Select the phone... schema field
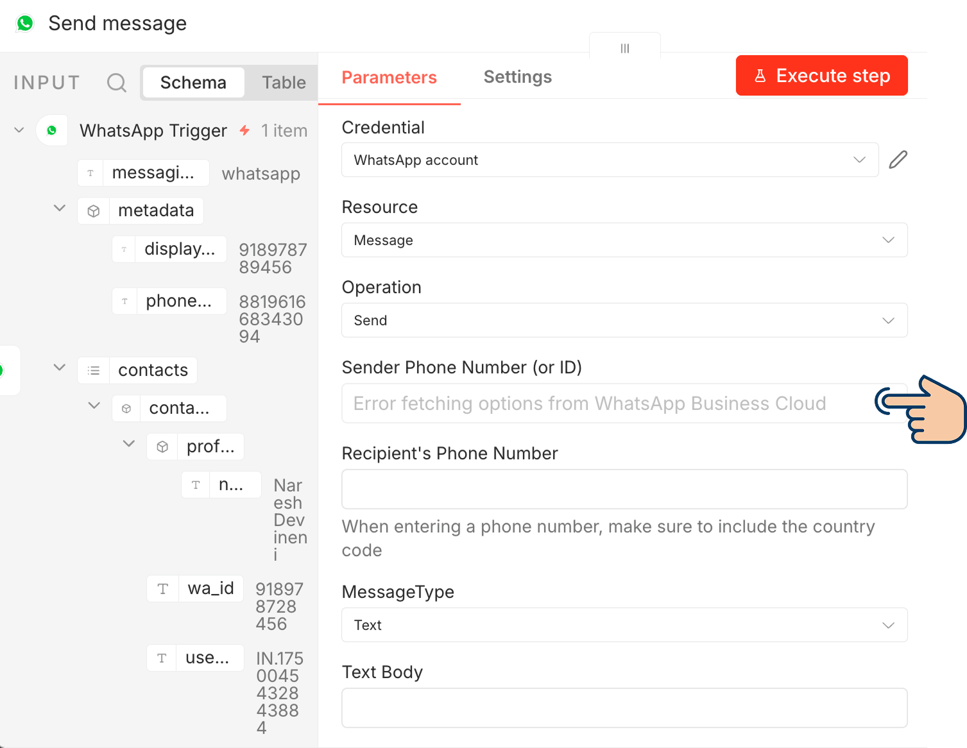The image size is (967, 748). click(169, 302)
